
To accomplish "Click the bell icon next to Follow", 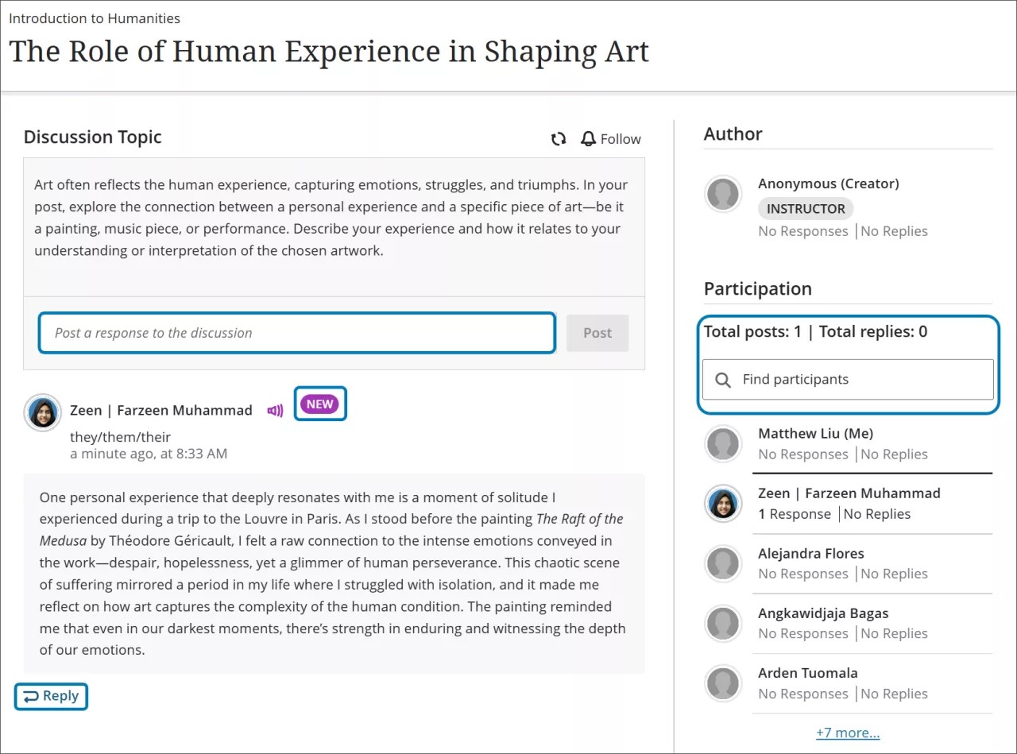I will click(x=588, y=139).
